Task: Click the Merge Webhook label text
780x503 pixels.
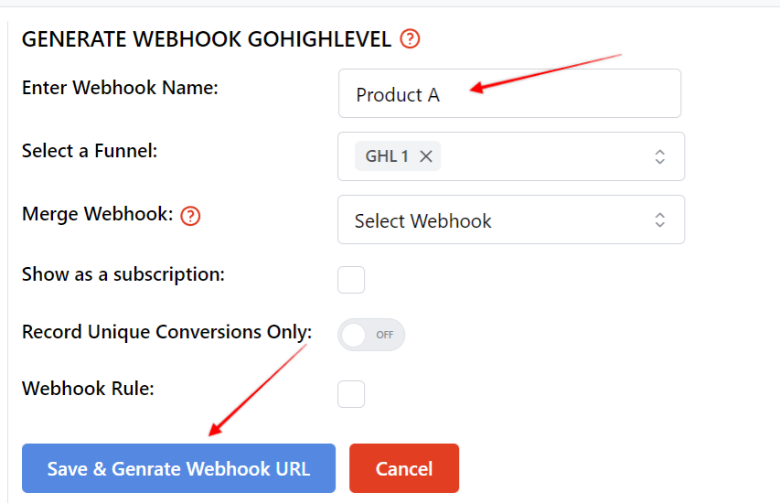Action: 98,214
